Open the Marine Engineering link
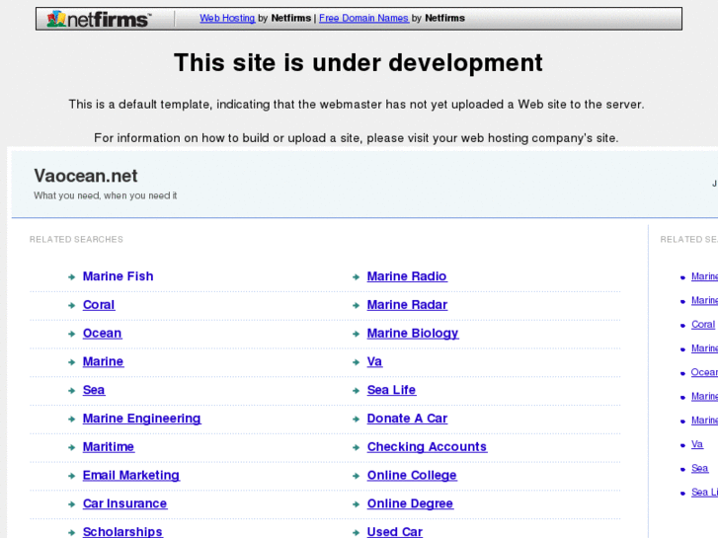Viewport: 718px width, 538px height. coord(142,418)
